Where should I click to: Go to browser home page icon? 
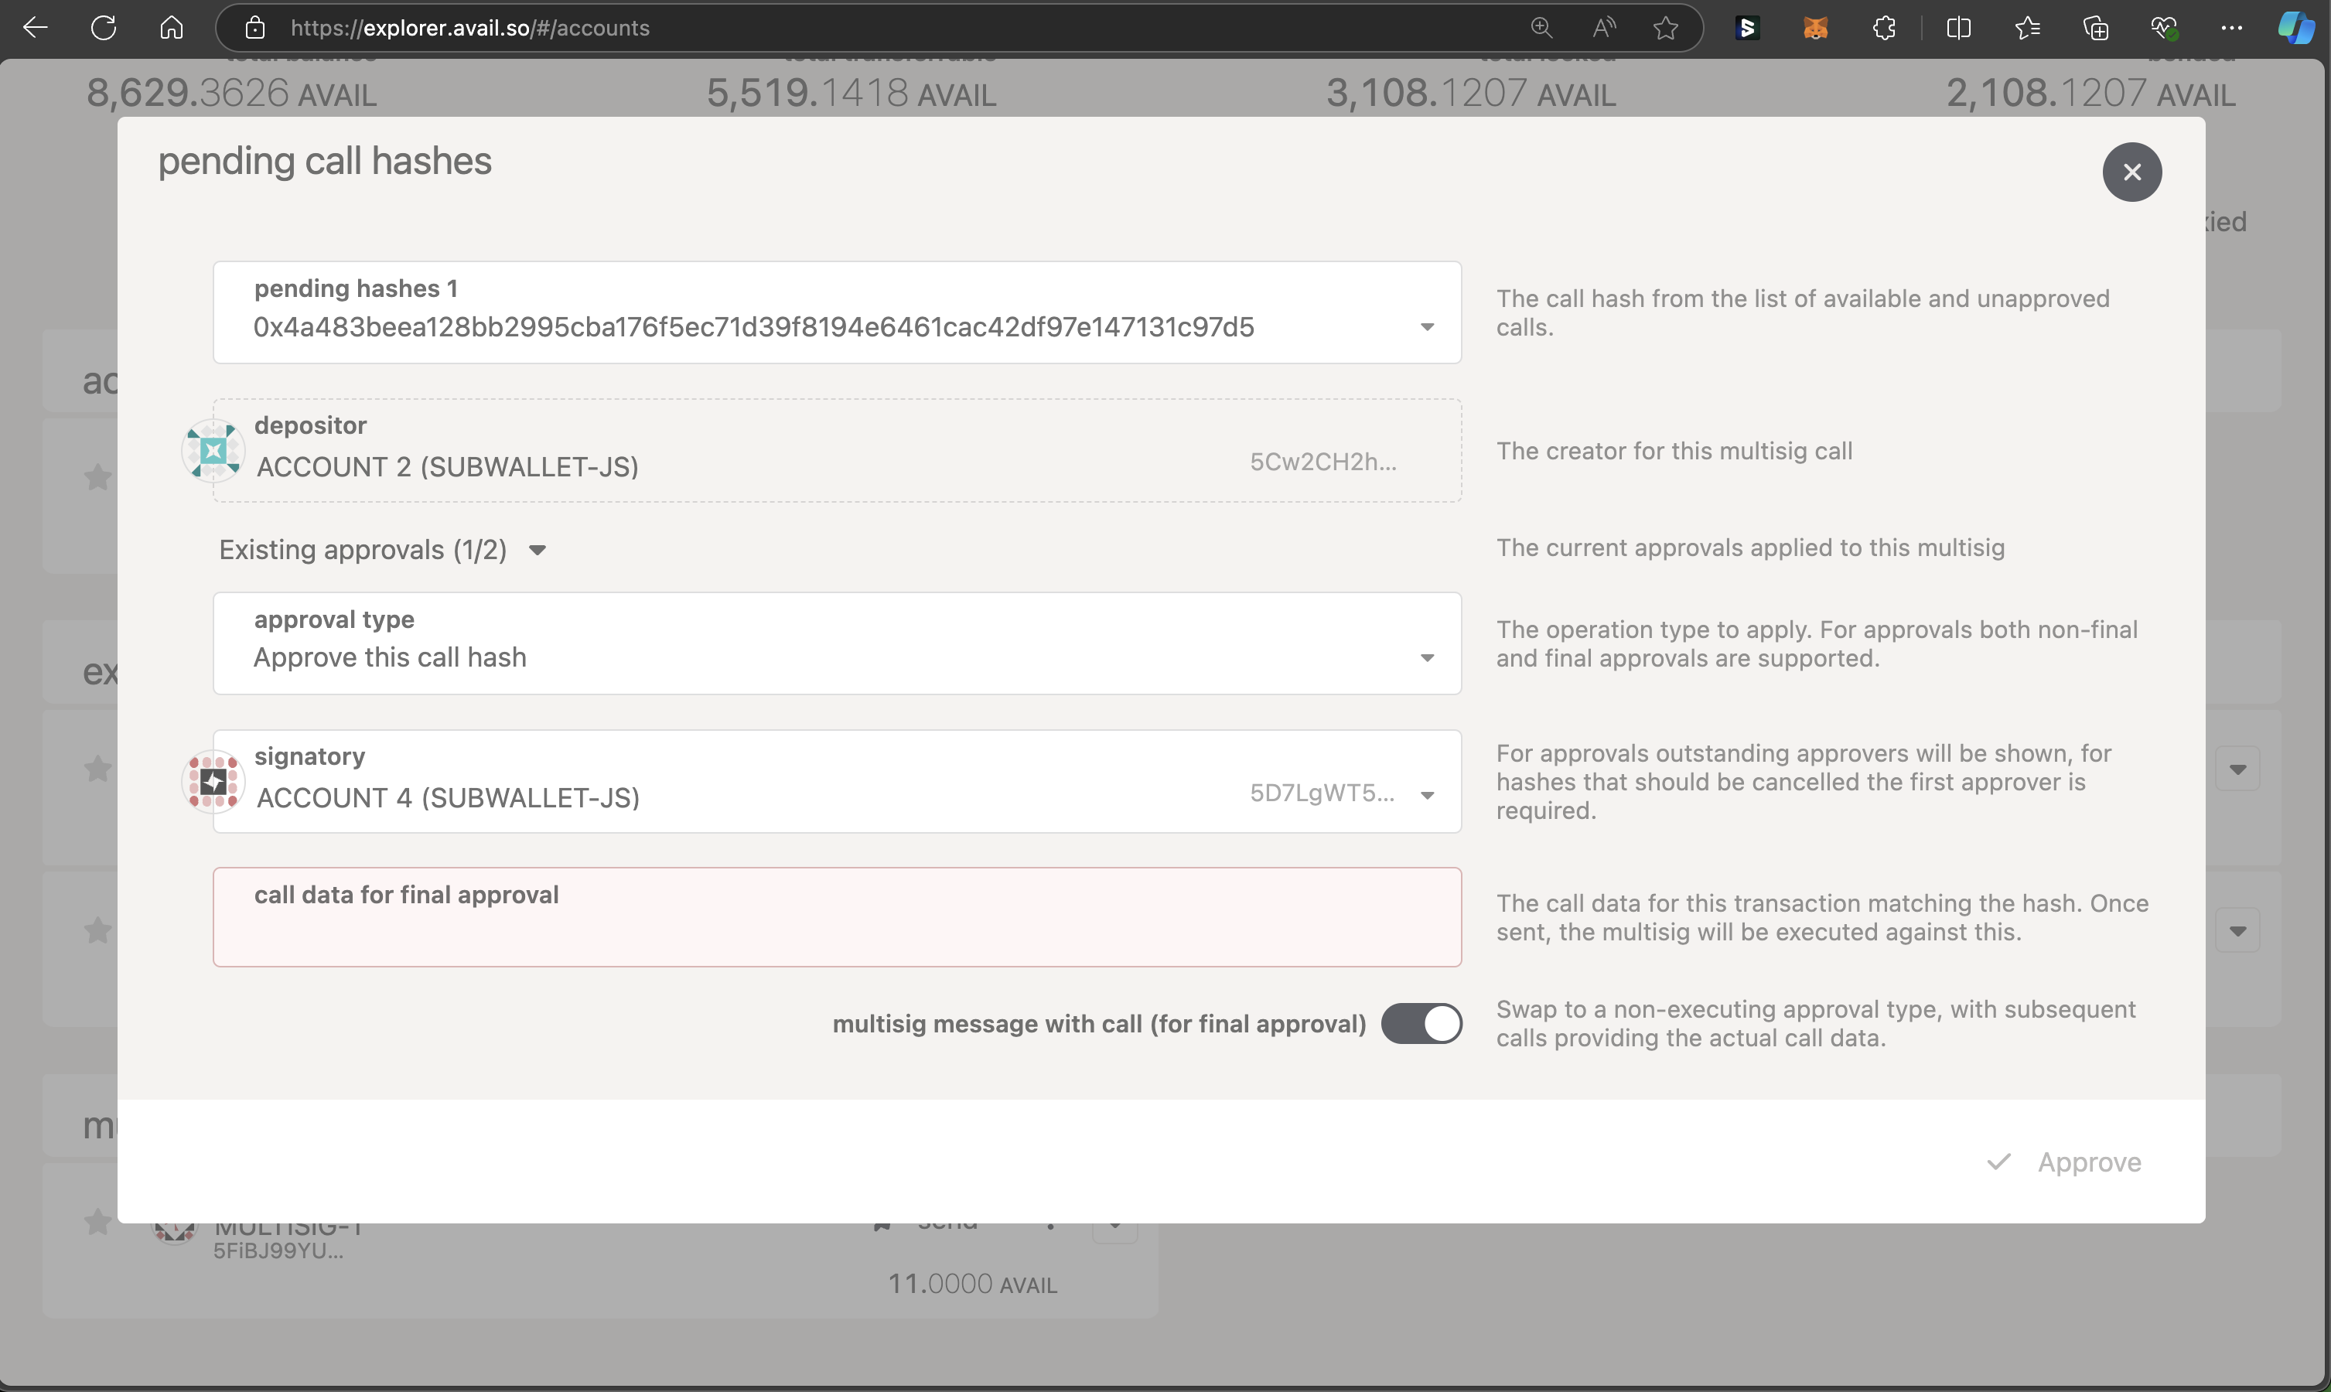coord(171,28)
